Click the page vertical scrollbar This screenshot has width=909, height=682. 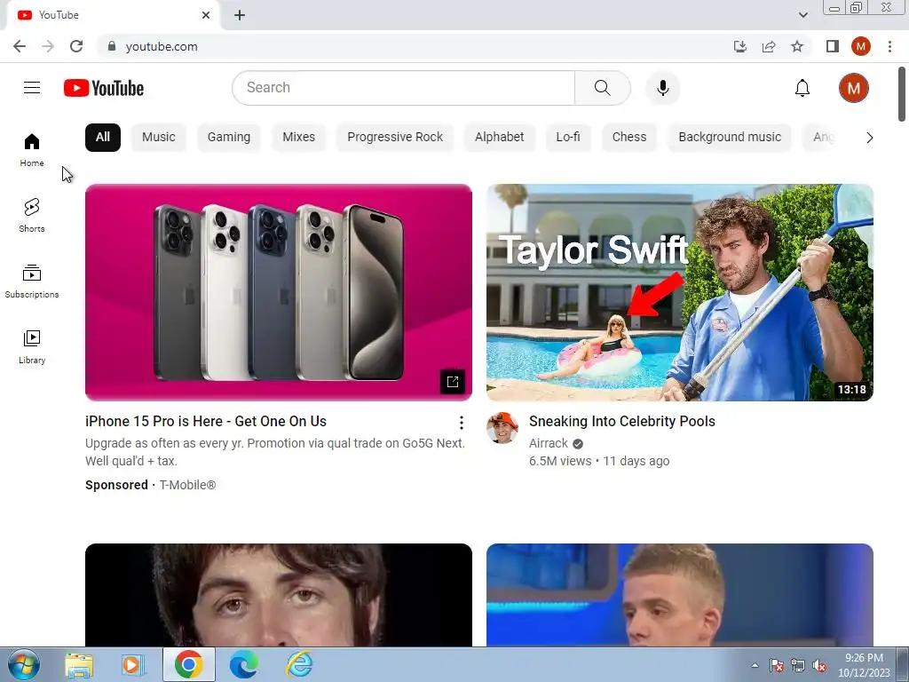pos(902,94)
